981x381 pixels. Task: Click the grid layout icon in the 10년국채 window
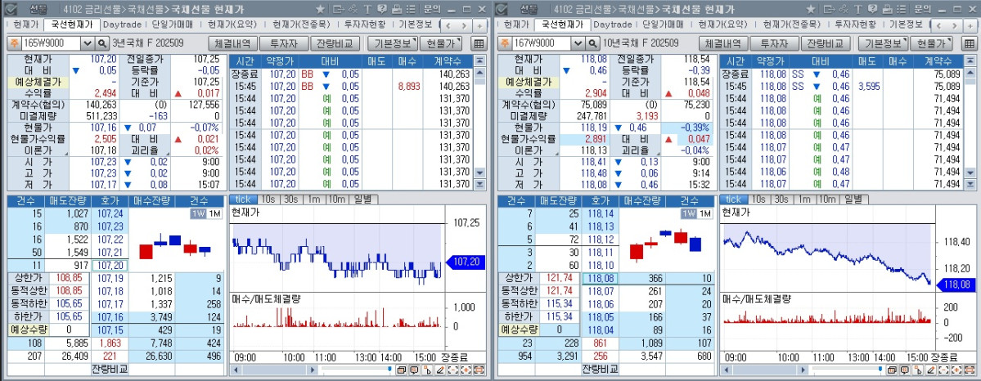969,44
